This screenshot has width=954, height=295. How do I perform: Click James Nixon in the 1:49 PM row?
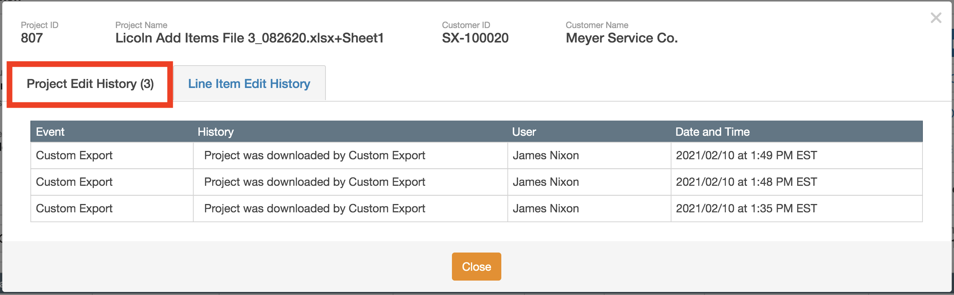tap(546, 155)
